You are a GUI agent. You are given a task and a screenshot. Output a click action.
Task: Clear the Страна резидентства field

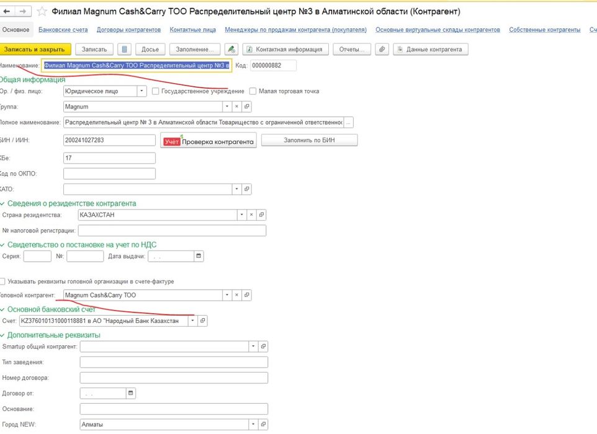pos(251,215)
